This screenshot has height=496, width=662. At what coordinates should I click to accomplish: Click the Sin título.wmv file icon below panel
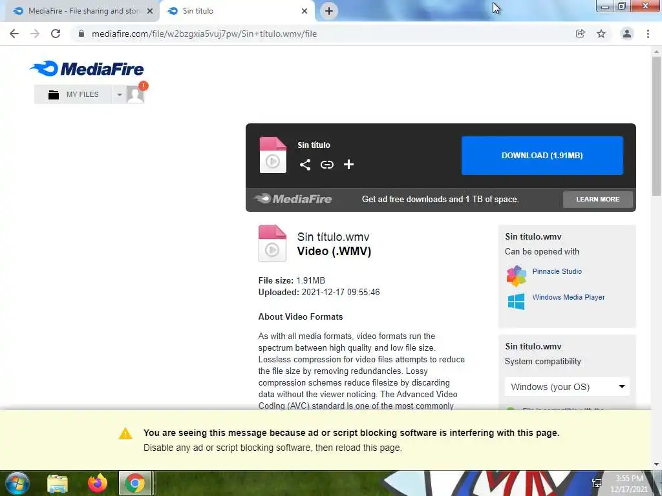[x=272, y=243]
